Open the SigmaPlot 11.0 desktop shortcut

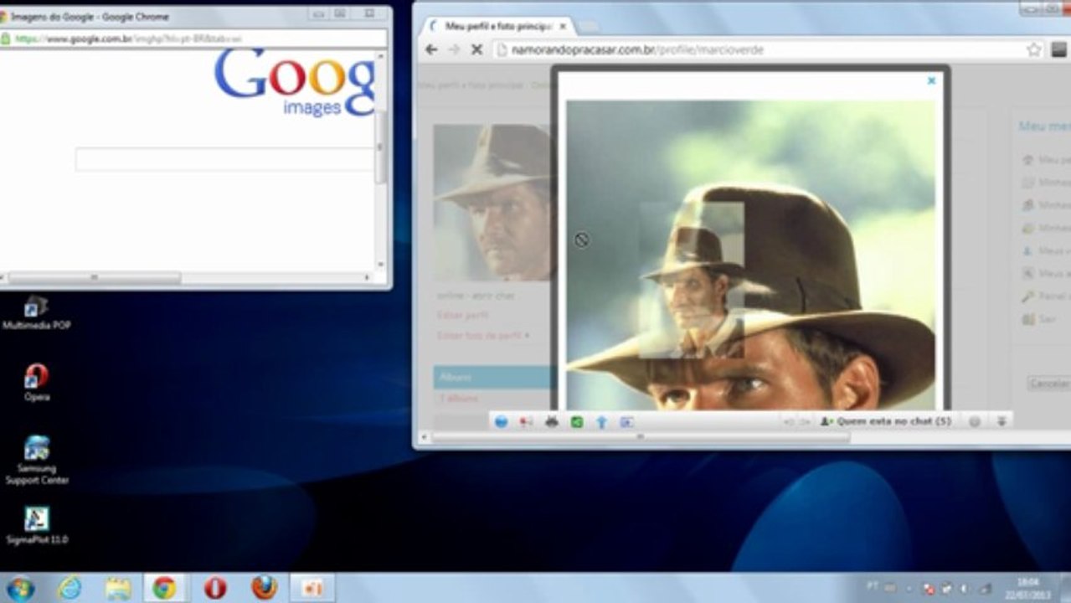(36, 526)
